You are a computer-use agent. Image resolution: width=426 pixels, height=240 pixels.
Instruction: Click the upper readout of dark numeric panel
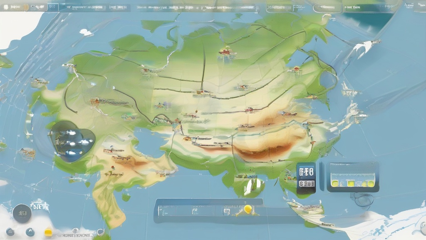(306, 171)
